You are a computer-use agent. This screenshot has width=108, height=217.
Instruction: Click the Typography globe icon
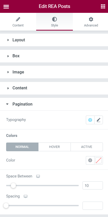point(90,120)
